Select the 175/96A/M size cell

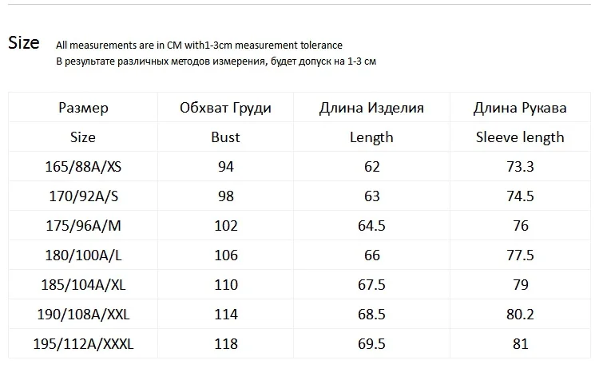pos(83,226)
